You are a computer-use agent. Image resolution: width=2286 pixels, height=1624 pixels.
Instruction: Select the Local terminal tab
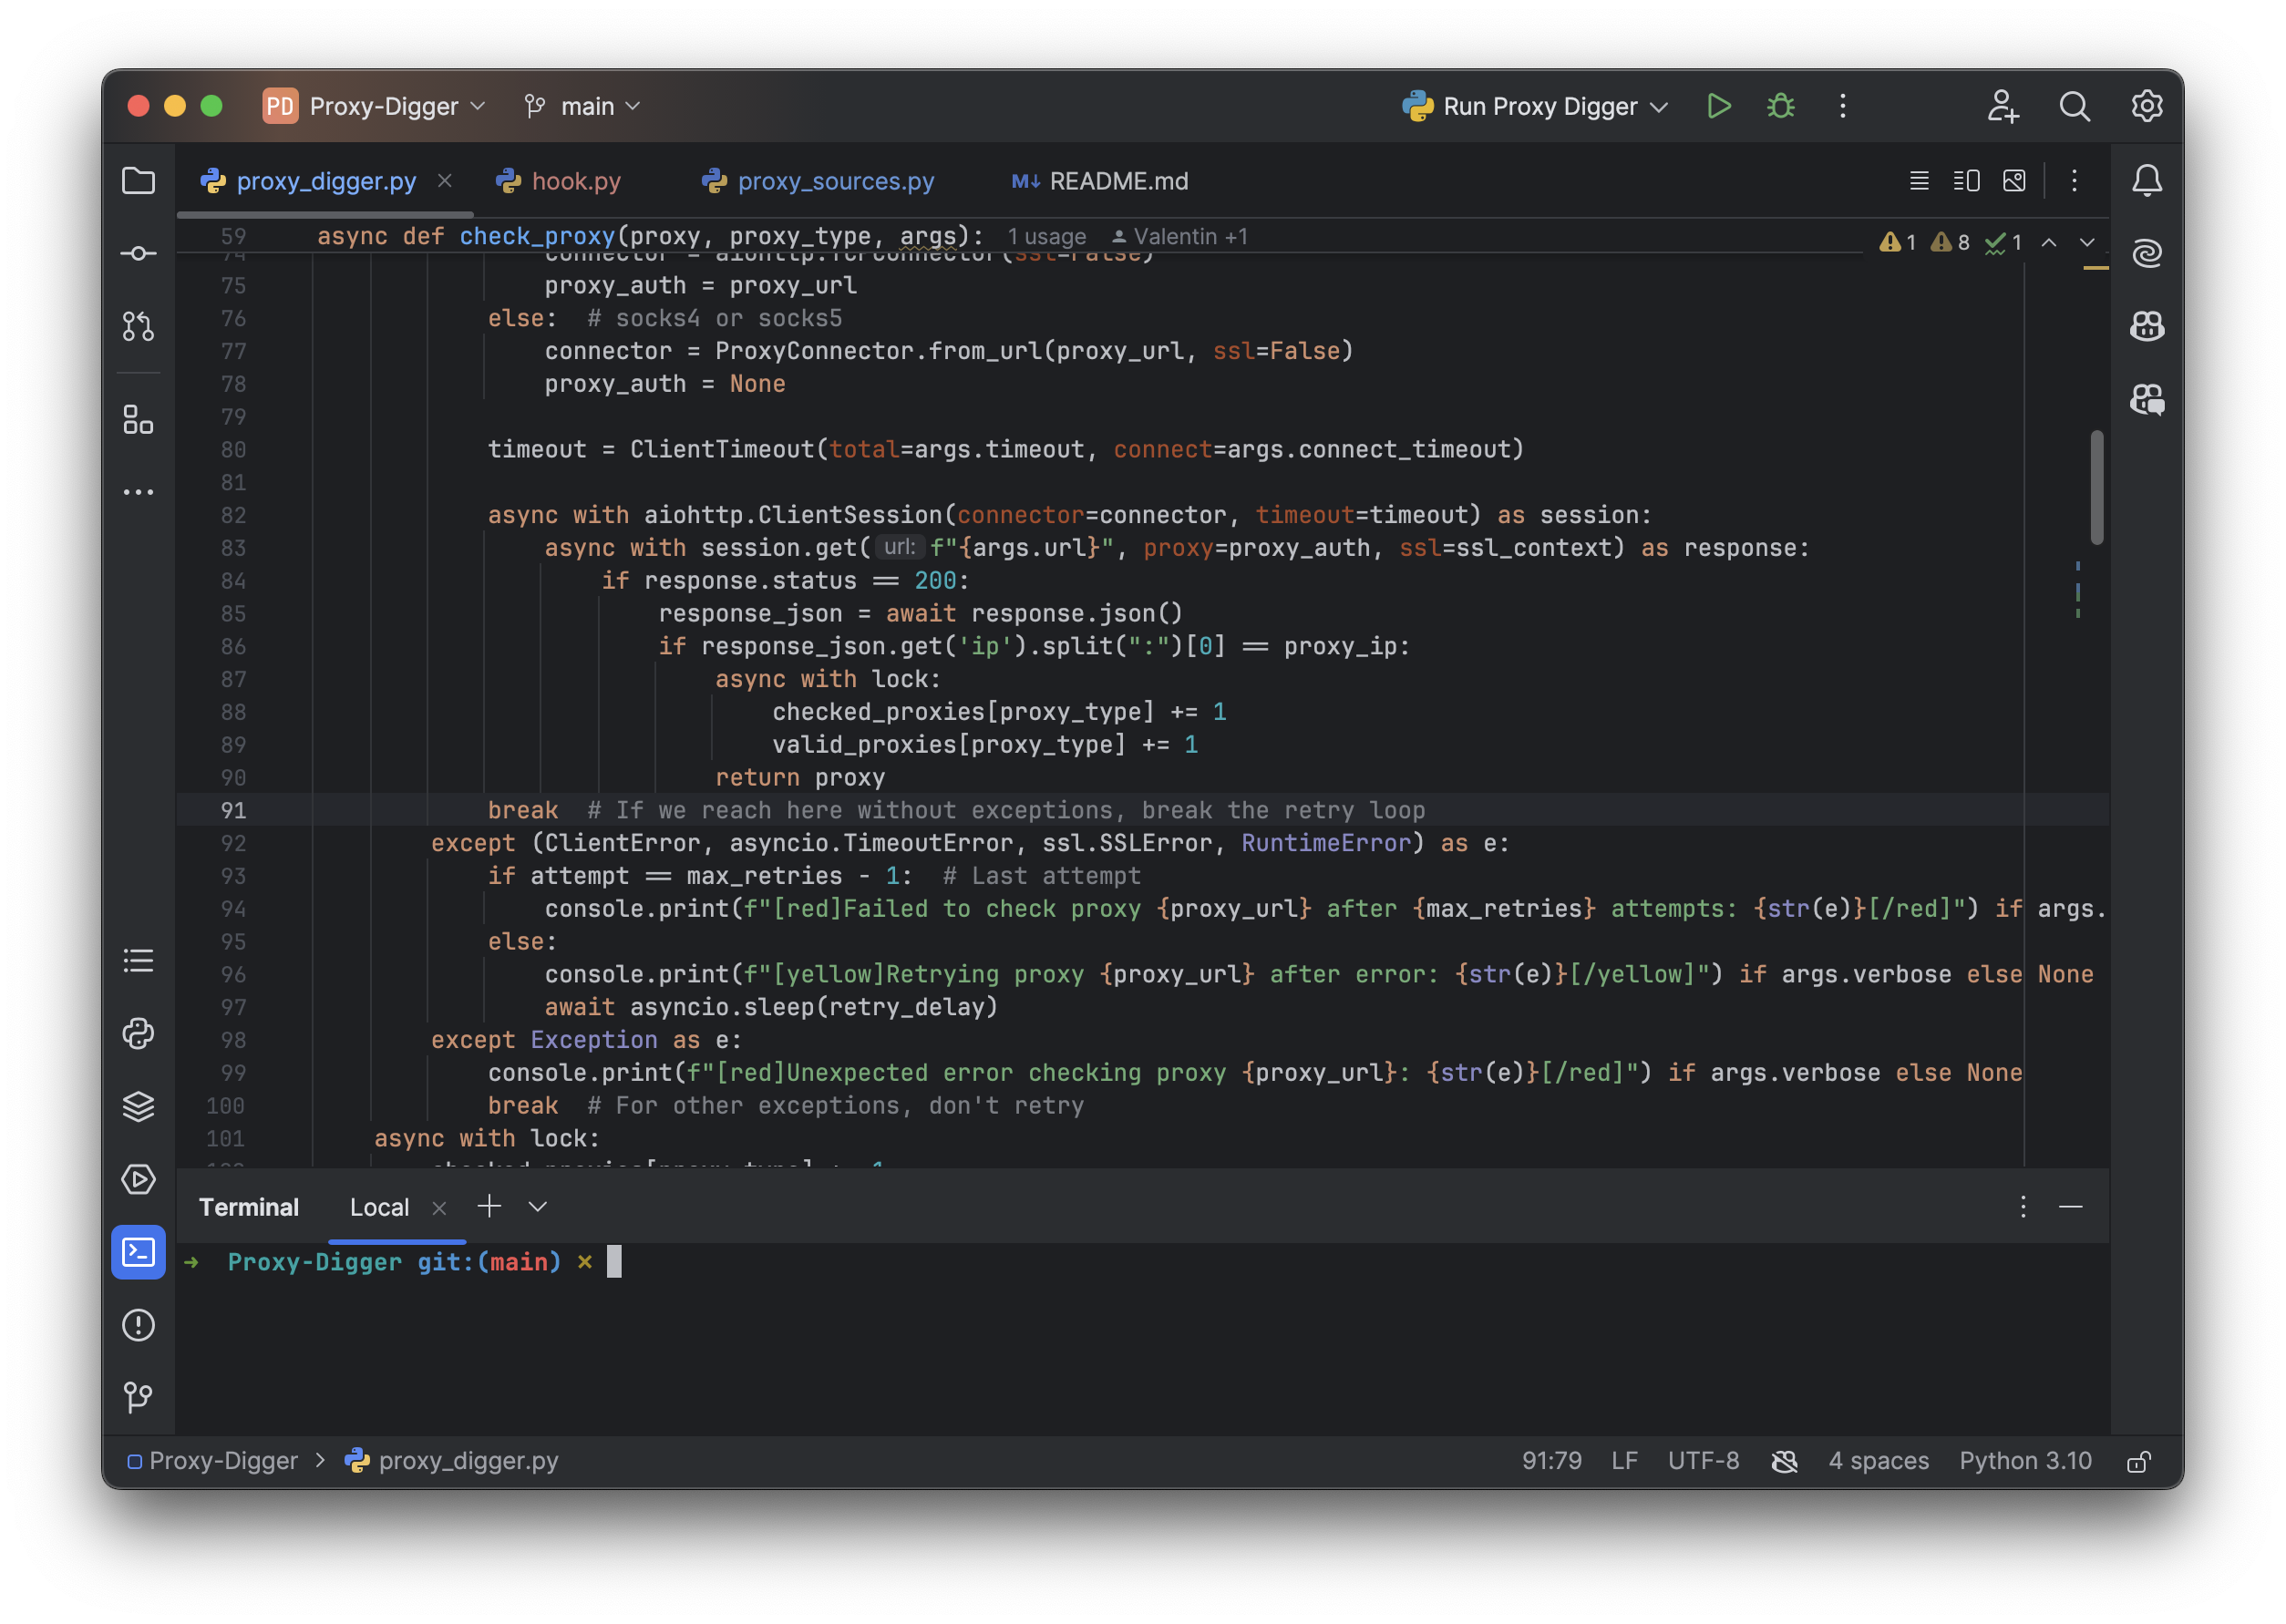coord(380,1207)
